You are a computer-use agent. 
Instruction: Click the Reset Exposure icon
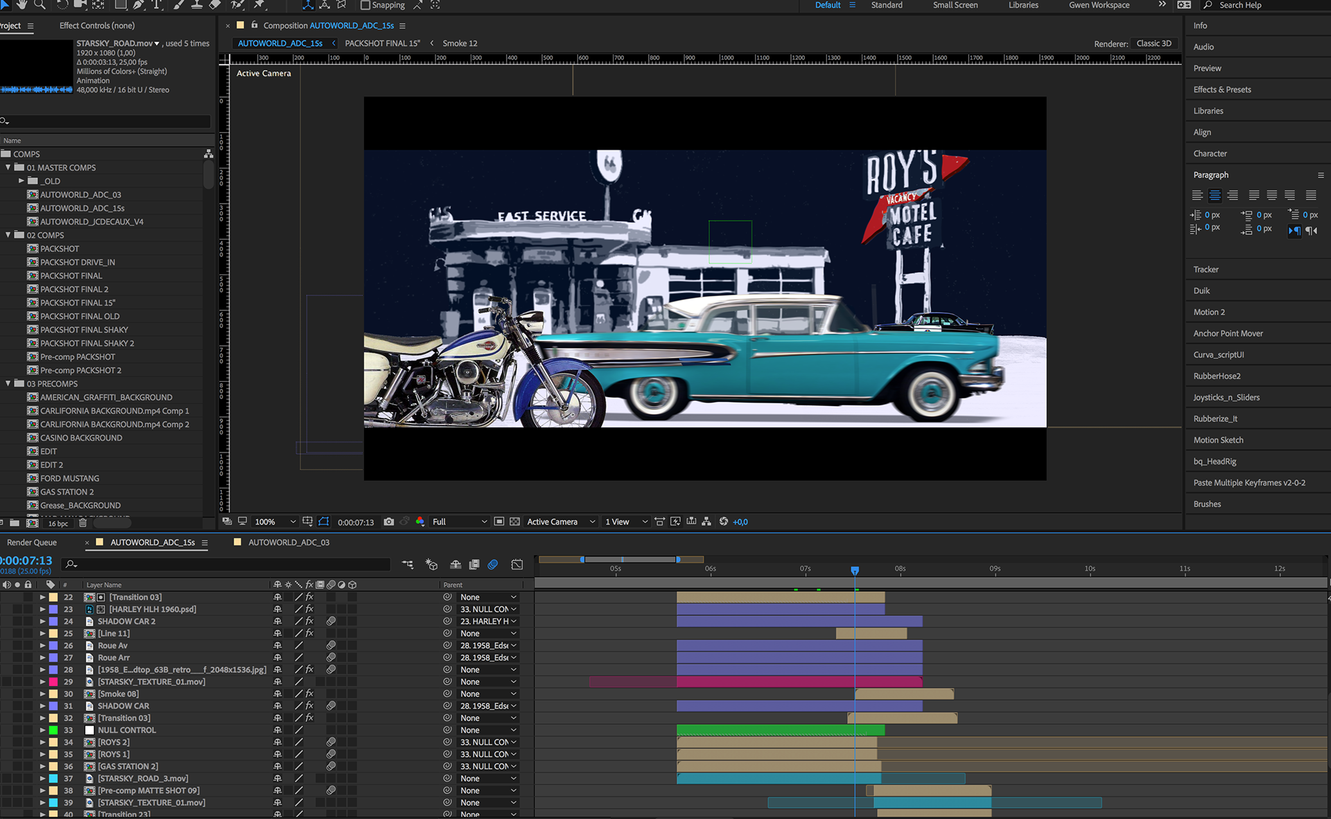tap(724, 522)
